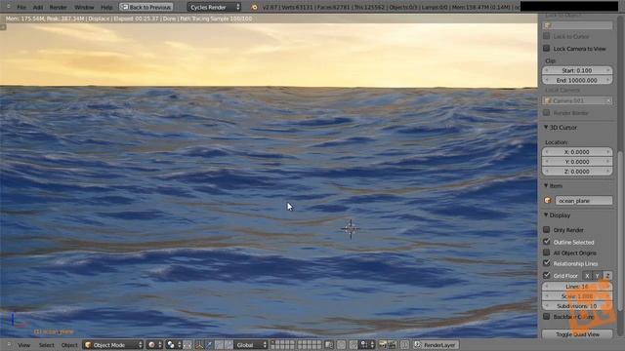Click the icon before RenderLayer selector
Screen dimensions: 625x351
[x=417, y=345]
